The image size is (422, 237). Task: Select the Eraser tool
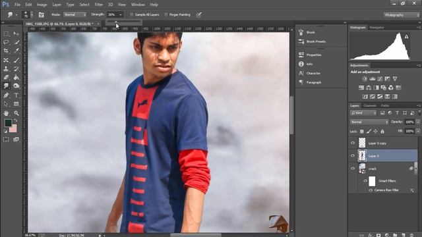point(6,78)
